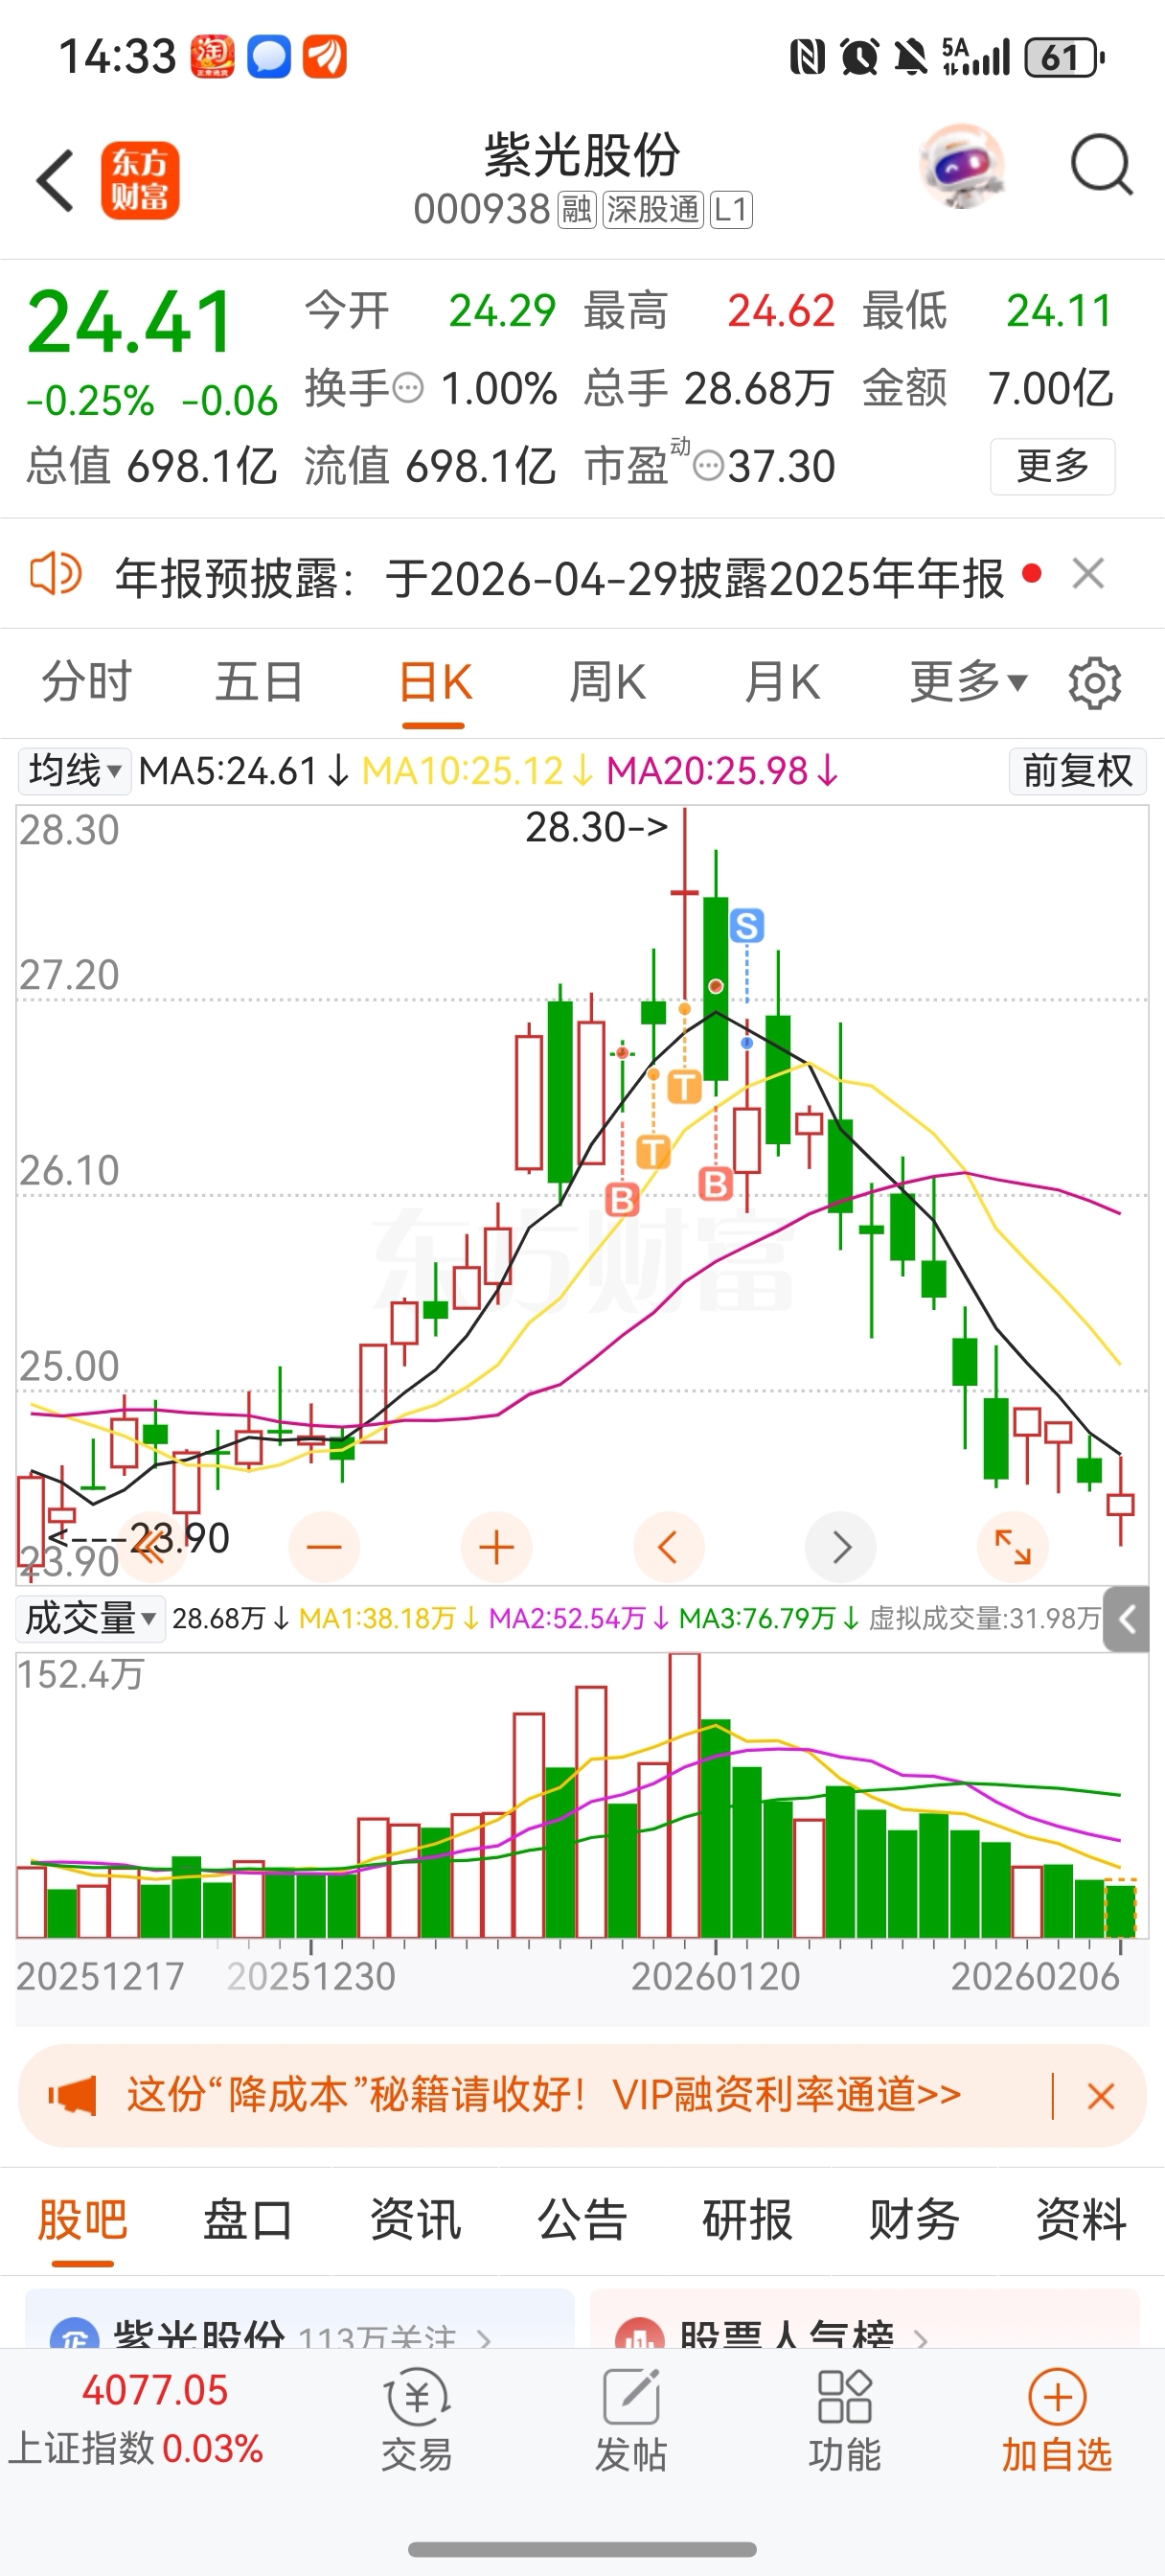
Task: Tap the highest volume bar
Action: [684, 1795]
